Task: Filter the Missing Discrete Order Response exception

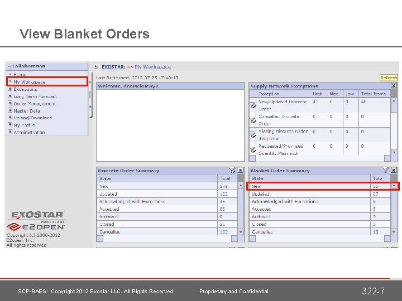Action: [x=252, y=135]
